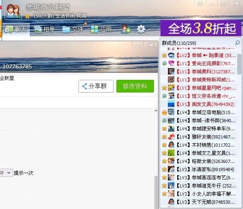Open the group settings gear icon
243x209 pixels.
[x=141, y=29]
